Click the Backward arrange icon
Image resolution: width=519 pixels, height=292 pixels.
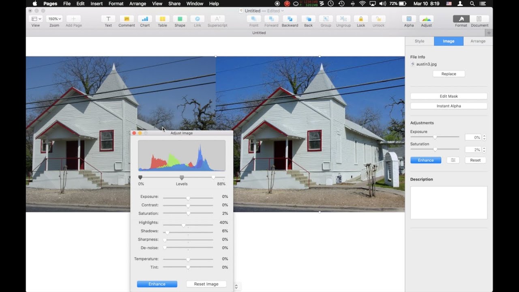click(x=290, y=19)
